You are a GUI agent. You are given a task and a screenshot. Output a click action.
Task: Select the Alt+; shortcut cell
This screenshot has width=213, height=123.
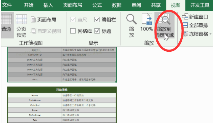[x=35, y=80]
